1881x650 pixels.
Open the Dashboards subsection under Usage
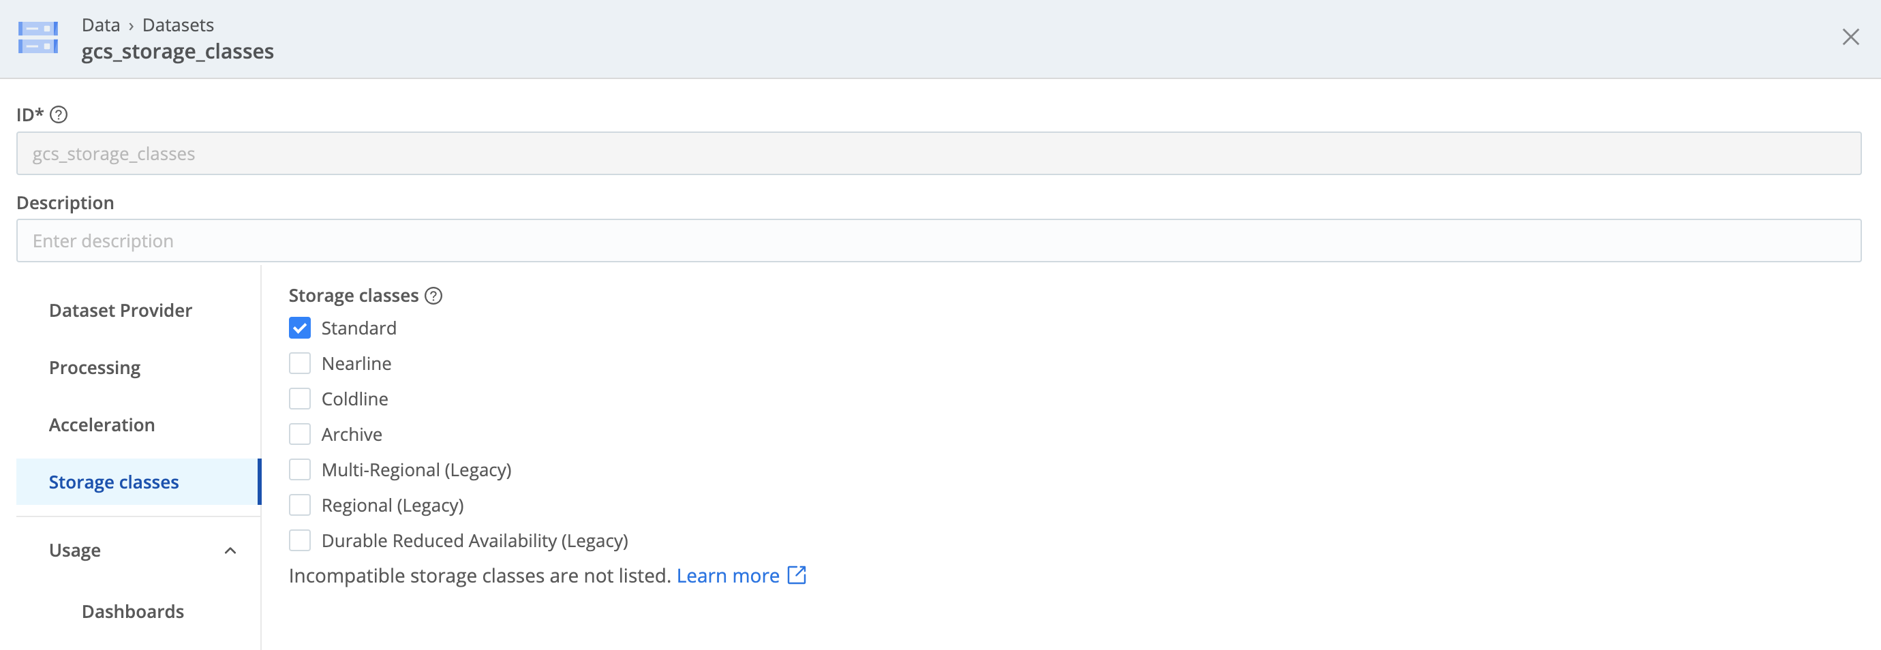coord(132,611)
